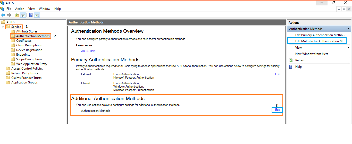Select Relying Party Trusts in tree
This screenshot has height=144, width=352.
(24, 73)
